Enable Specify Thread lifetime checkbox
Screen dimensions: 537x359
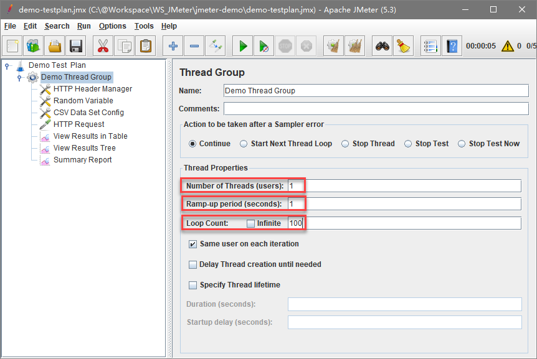pyautogui.click(x=193, y=285)
